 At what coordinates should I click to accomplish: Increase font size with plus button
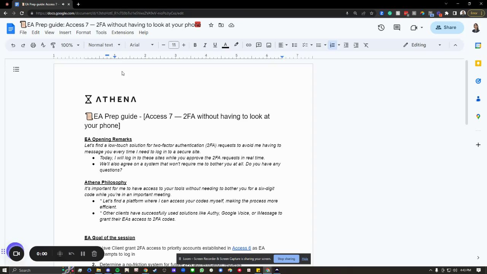pos(184,45)
